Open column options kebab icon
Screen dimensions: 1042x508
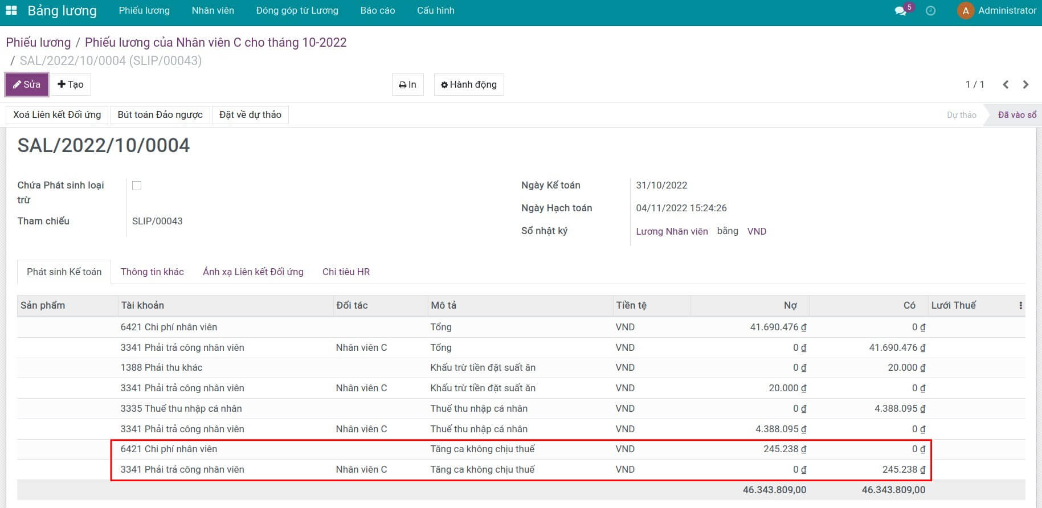1020,306
